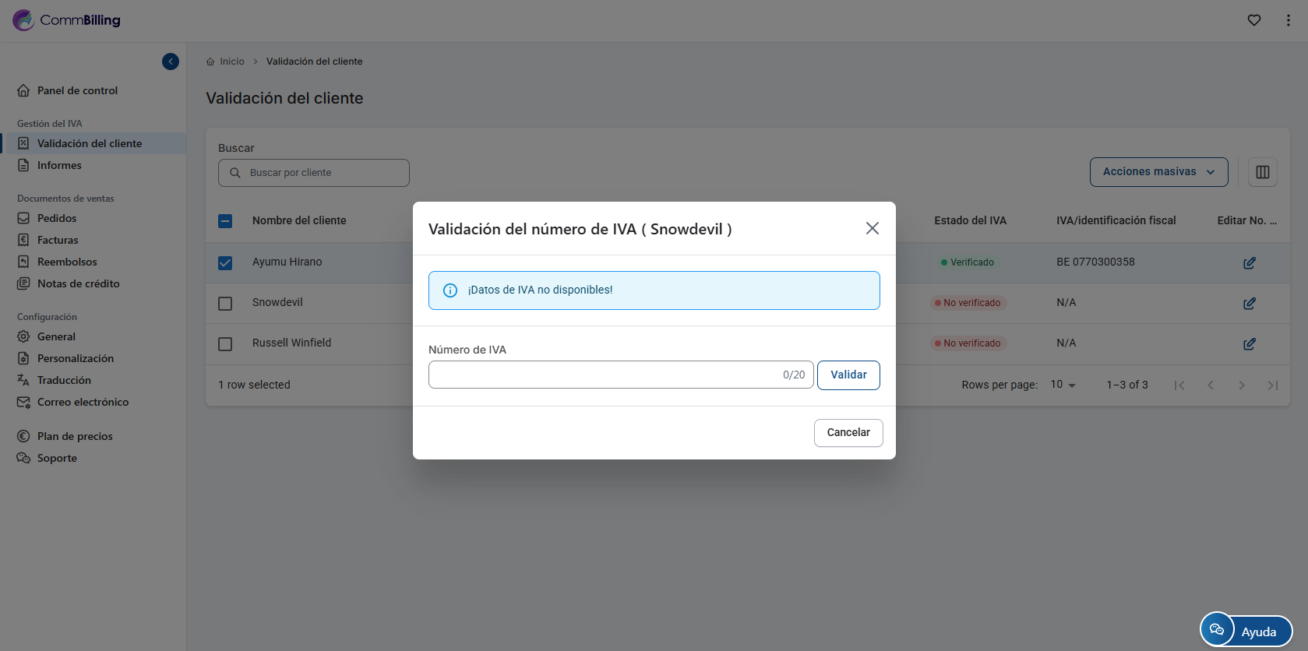Open the rows per page dropdown
This screenshot has height=651, width=1308.
[1063, 385]
